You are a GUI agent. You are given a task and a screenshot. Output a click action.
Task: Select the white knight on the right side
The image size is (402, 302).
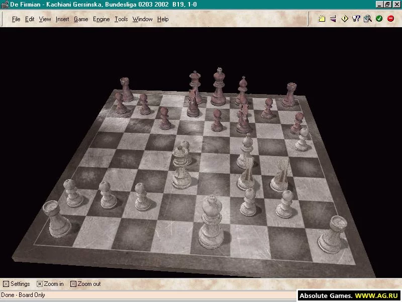tap(280, 175)
